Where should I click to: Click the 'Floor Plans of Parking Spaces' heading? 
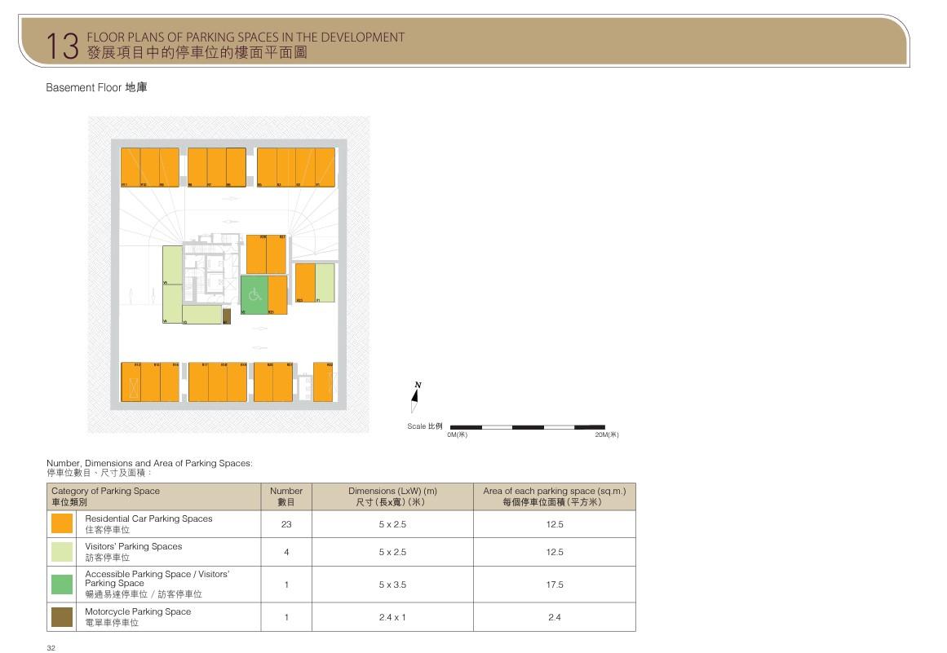246,38
